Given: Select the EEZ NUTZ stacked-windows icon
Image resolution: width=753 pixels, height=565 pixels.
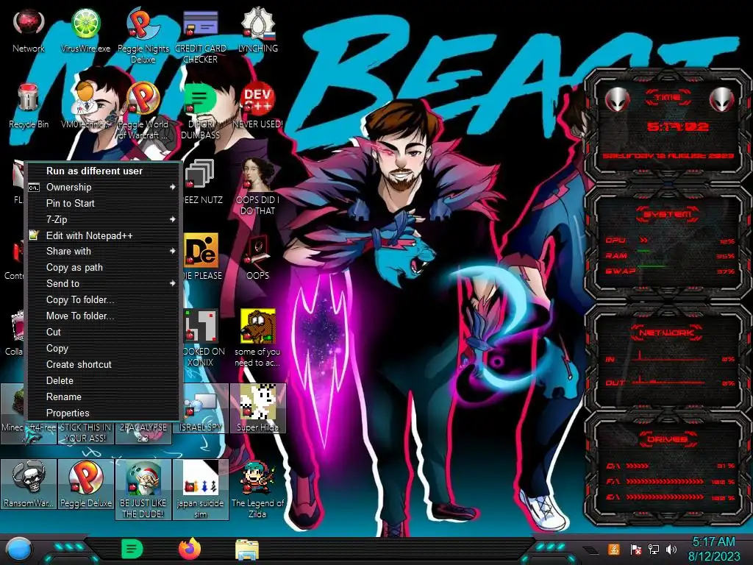Looking at the screenshot, I should tap(203, 182).
